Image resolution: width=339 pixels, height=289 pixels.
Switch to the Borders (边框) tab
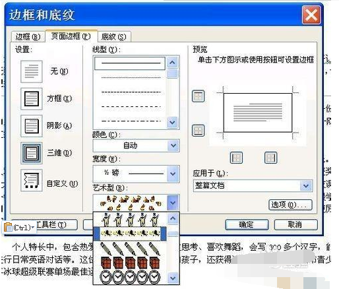28,37
